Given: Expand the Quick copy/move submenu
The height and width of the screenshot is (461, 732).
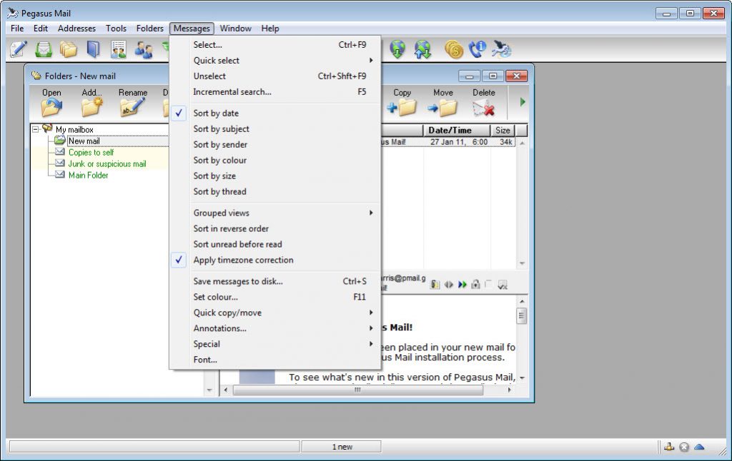Looking at the screenshot, I should [x=275, y=313].
